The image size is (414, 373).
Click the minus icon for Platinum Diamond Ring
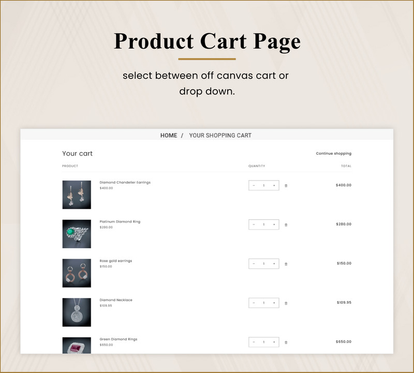point(254,225)
